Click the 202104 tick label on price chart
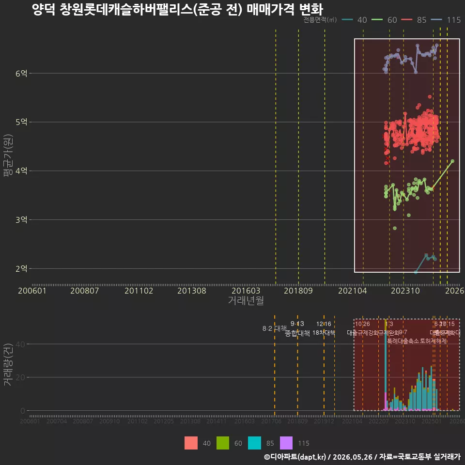The width and height of the screenshot is (465, 465). [353, 291]
